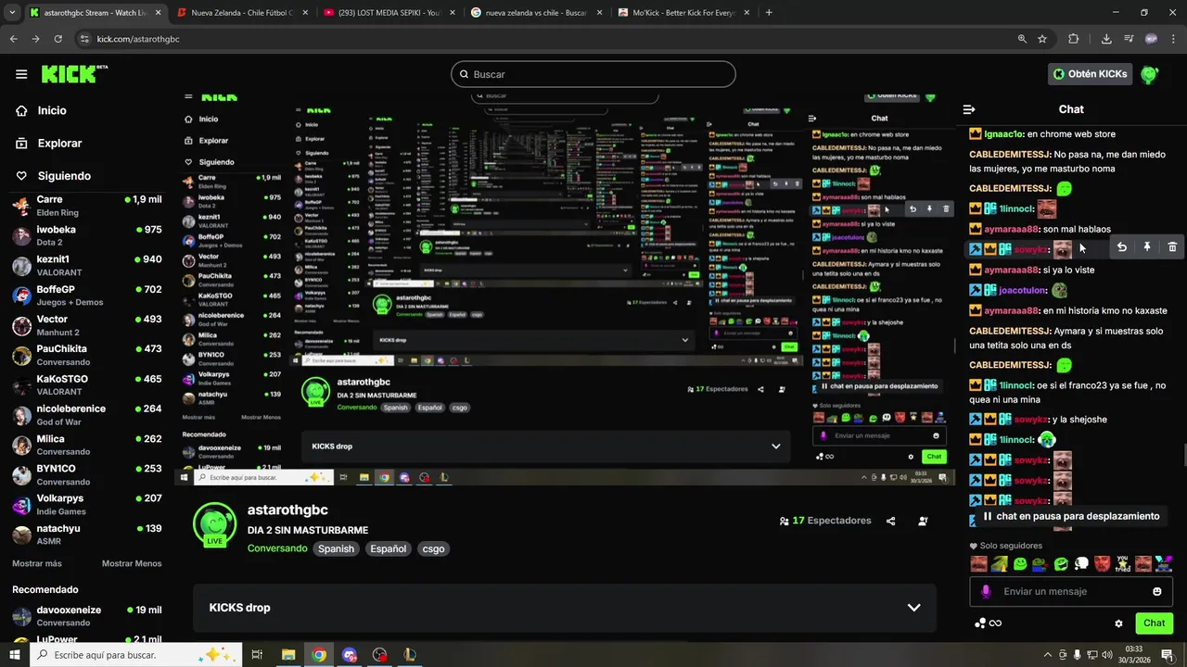The height and width of the screenshot is (667, 1187).
Task: Click the Chrome media control icon
Action: [x=1129, y=39]
